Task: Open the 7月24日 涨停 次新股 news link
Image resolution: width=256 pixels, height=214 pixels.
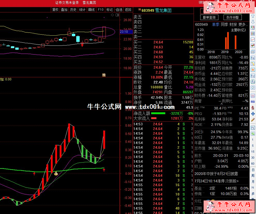Action: 217,181
